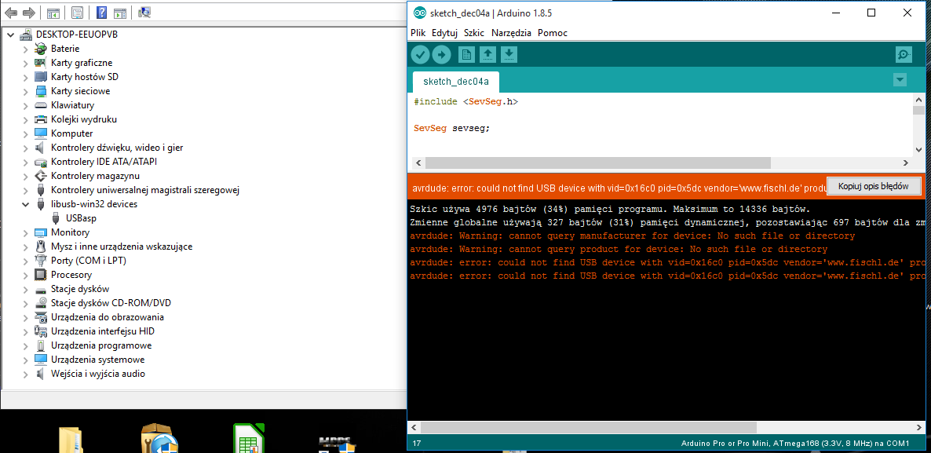Click the console scrollbar left arrow
The width and height of the screenshot is (931, 453).
click(415, 427)
